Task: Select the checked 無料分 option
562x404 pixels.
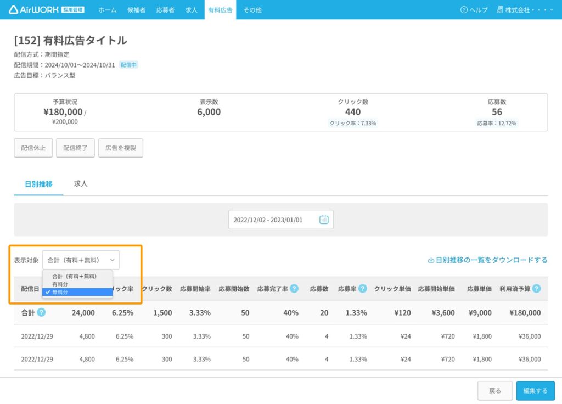Action: click(x=60, y=293)
